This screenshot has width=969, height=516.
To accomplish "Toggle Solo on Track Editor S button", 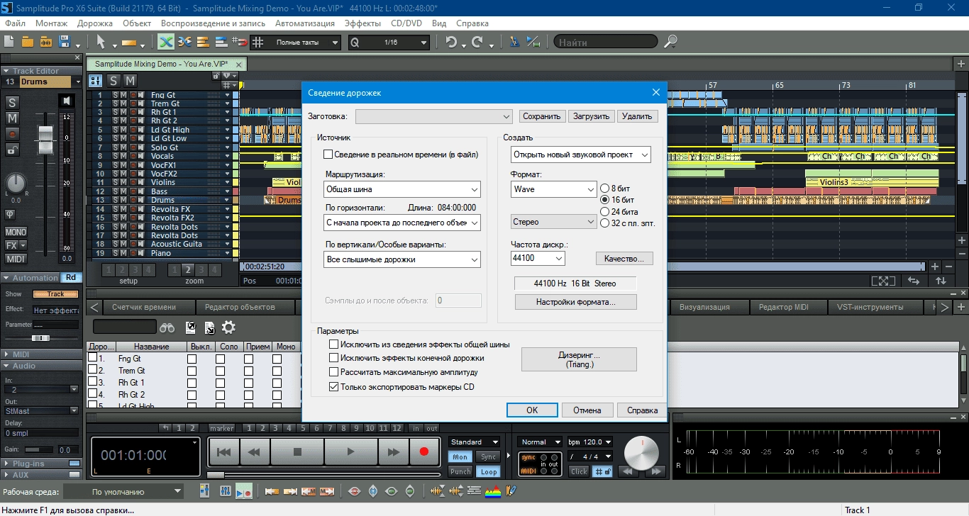I will (x=12, y=102).
